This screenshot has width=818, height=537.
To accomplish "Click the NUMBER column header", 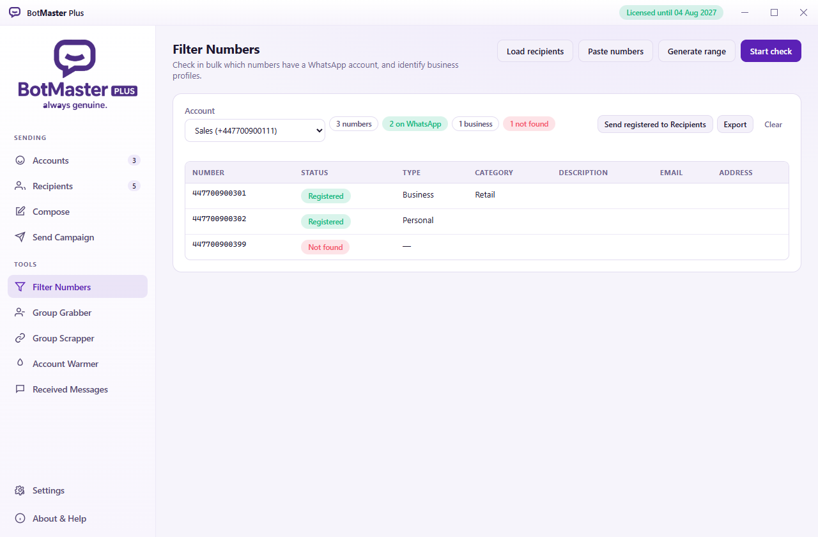I will pyautogui.click(x=208, y=173).
